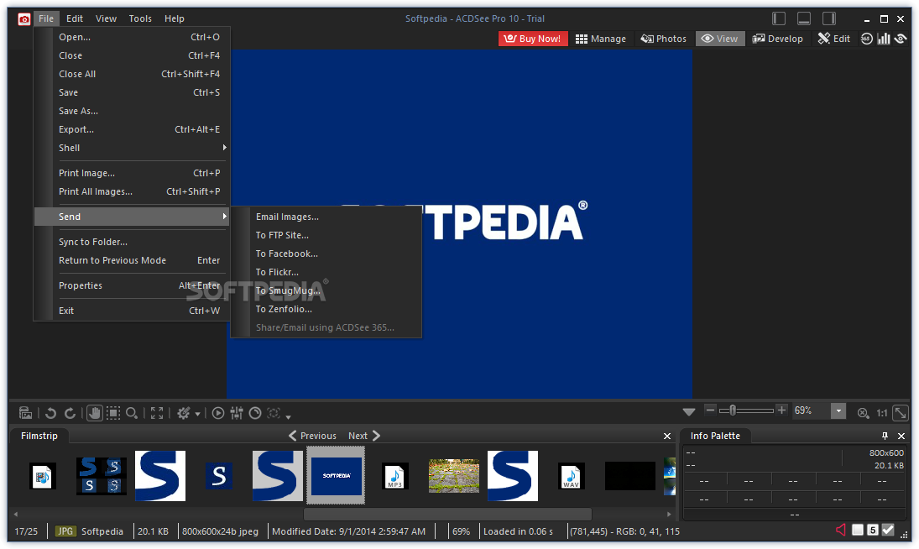This screenshot has height=549, width=919.
Task: Click the Buy Now! button
Action: (x=533, y=39)
